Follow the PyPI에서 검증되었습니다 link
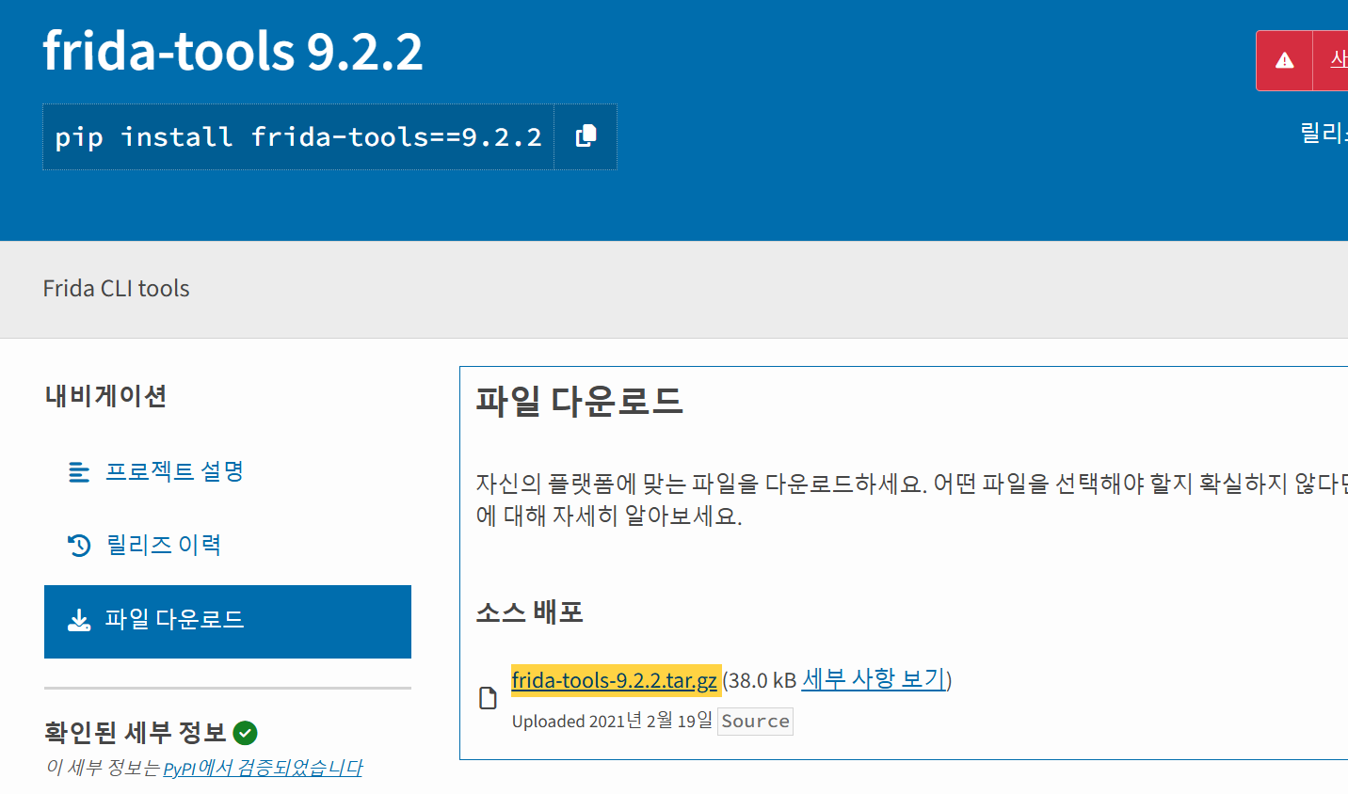The width and height of the screenshot is (1348, 794). click(x=263, y=768)
